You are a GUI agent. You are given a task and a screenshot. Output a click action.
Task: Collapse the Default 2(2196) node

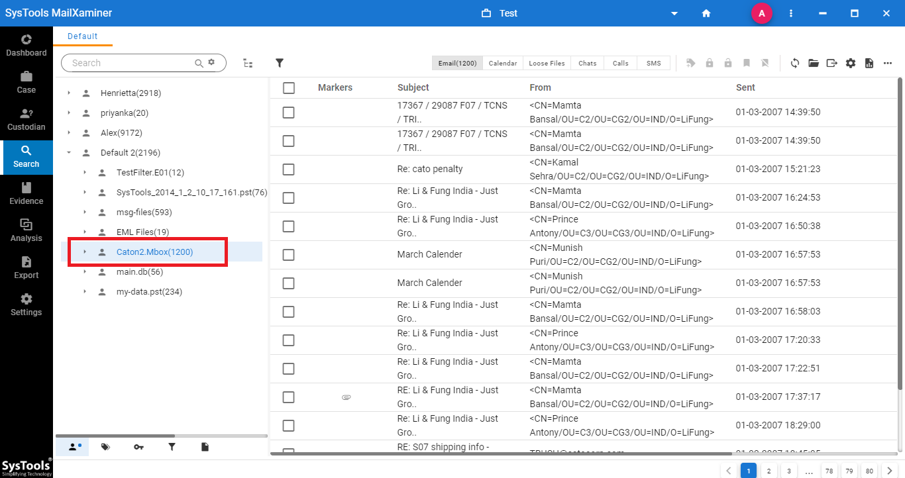(69, 153)
